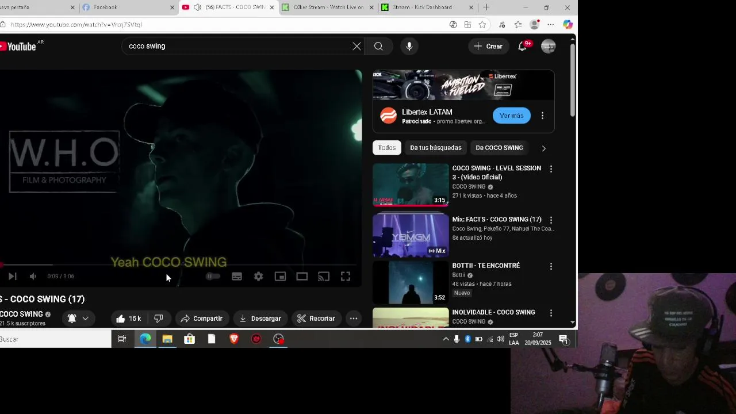Open system volume control in tray

(x=500, y=339)
